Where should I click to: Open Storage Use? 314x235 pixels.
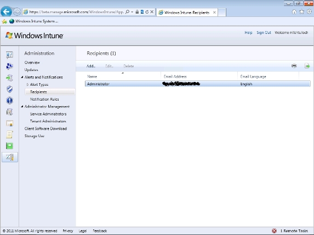[x=35, y=136]
